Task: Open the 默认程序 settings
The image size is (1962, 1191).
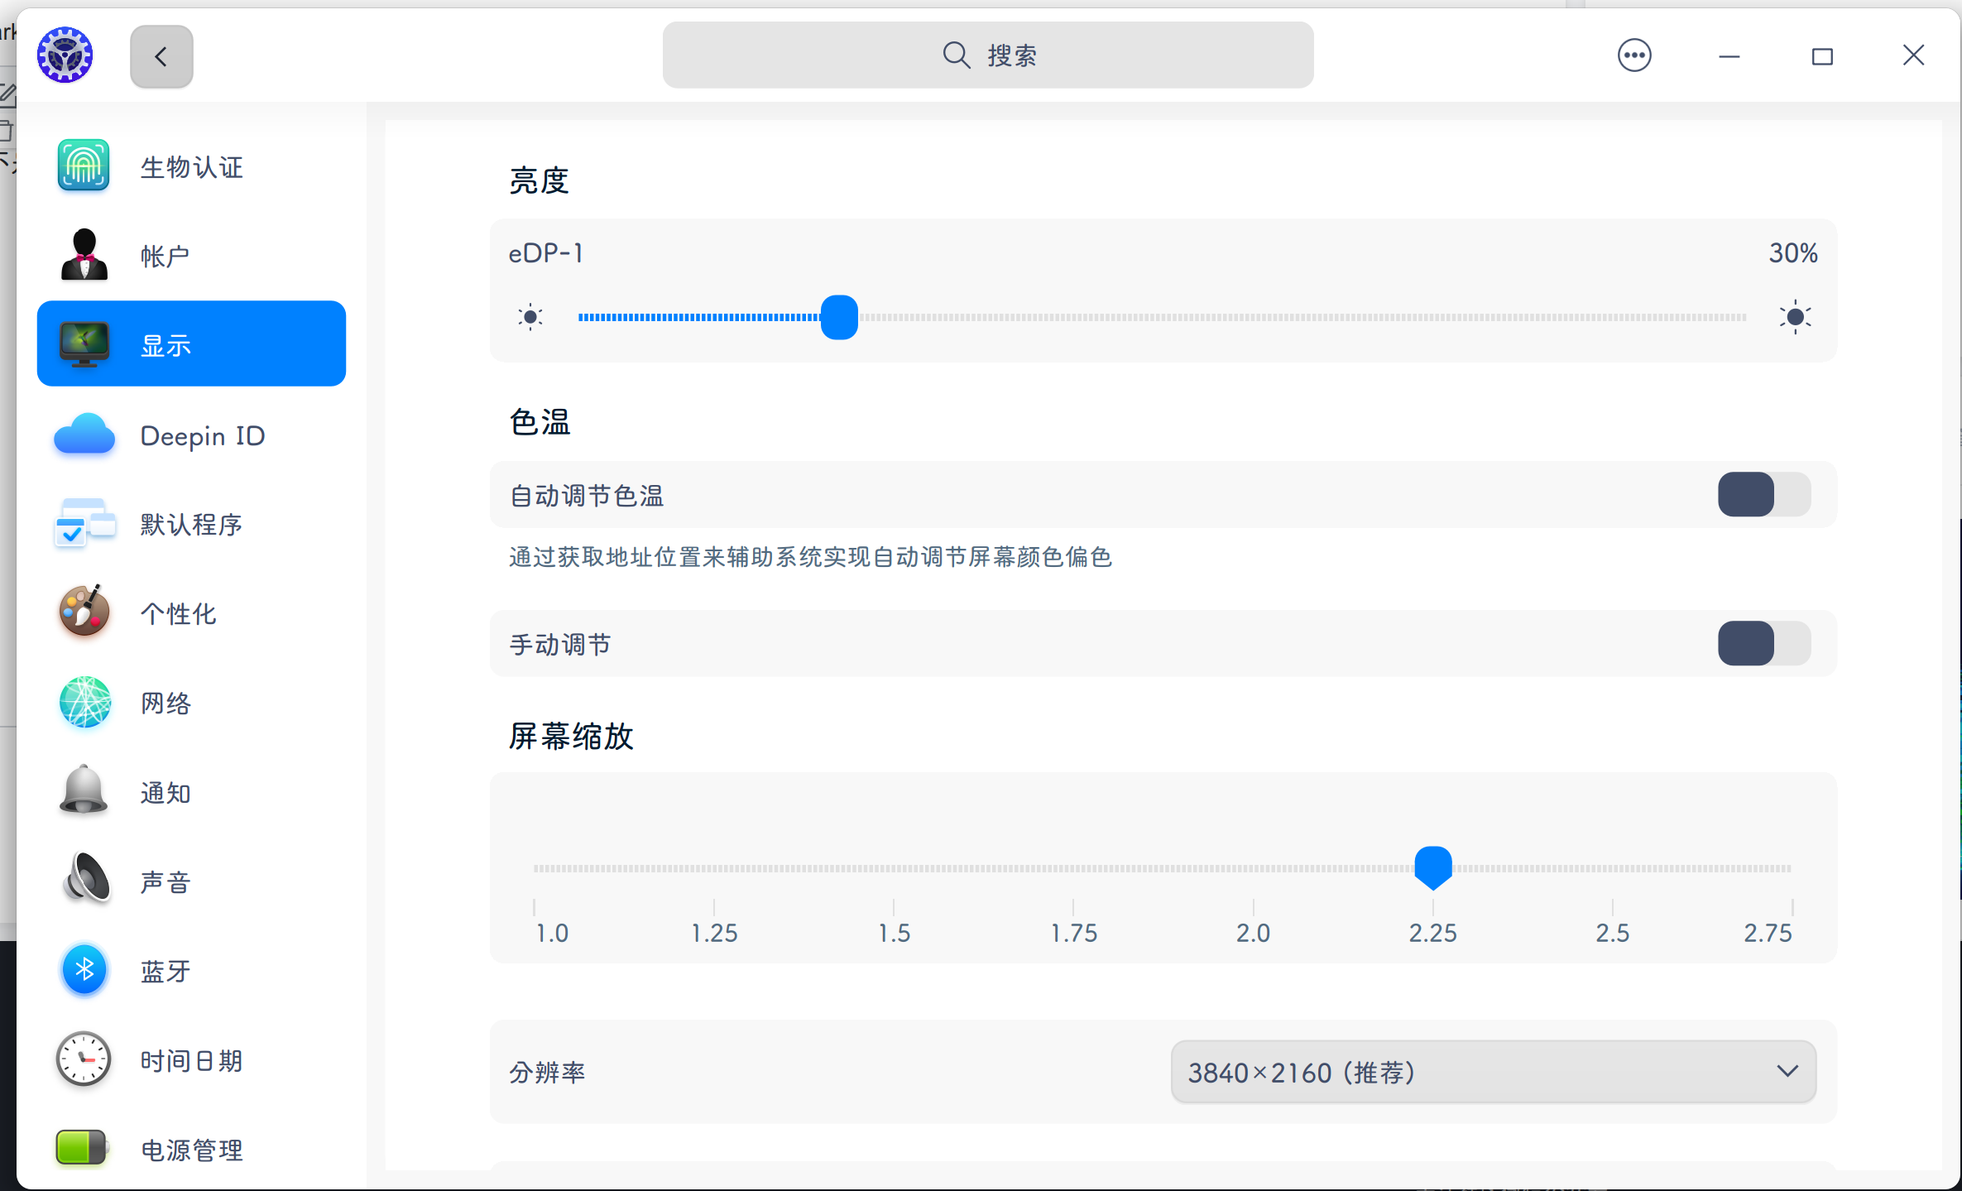Action: 191,524
